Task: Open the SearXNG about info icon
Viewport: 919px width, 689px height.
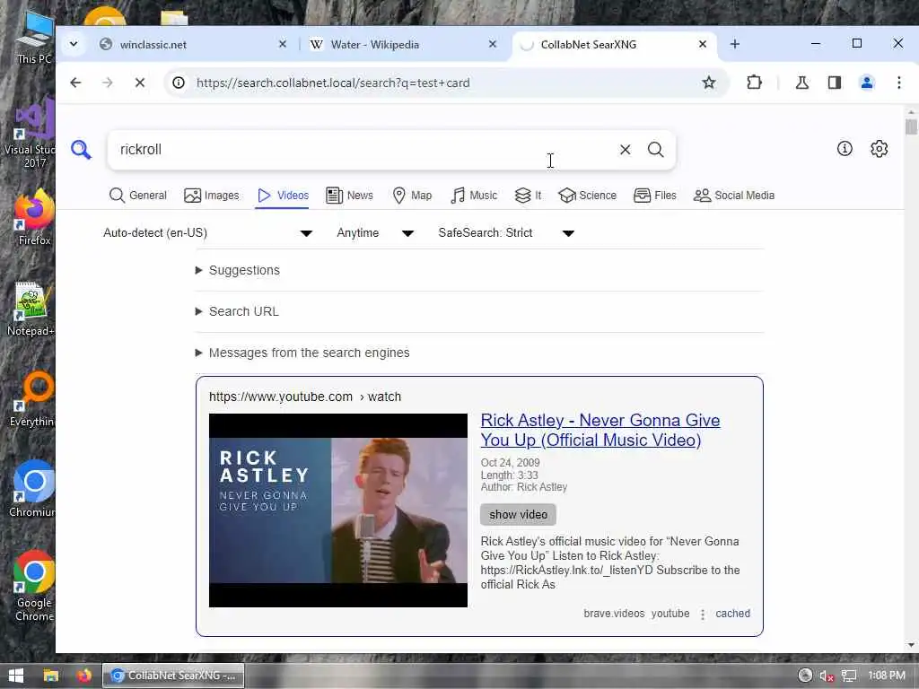Action: pos(844,149)
